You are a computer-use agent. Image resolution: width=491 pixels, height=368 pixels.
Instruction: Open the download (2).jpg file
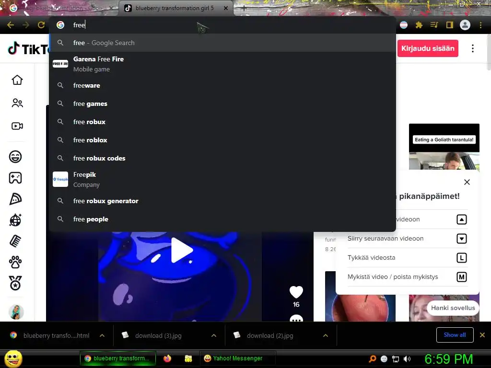point(270,335)
